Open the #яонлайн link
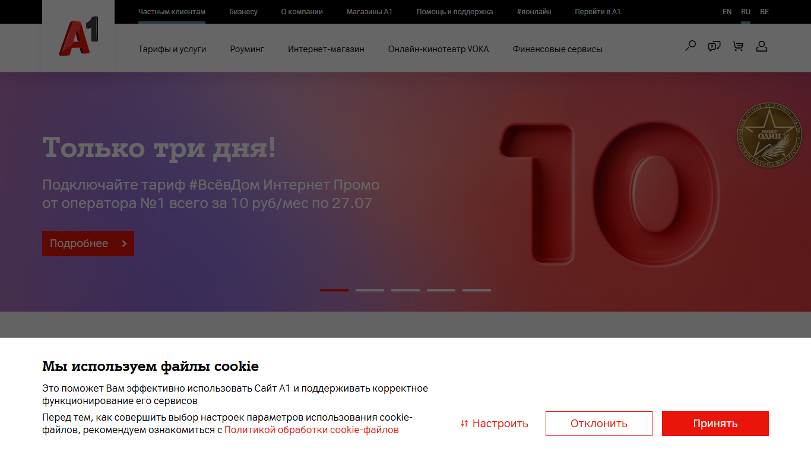The width and height of the screenshot is (811, 455). tap(534, 12)
